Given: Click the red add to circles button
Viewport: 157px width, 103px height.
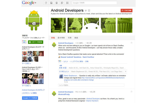Looking at the screenshot, I should [x=126, y=10].
